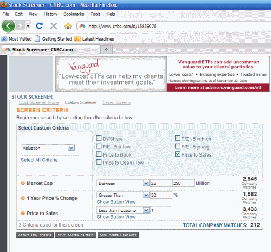Check the P/E - 5 yr avg checkbox
This screenshot has height=252, width=271.
coord(178,146)
